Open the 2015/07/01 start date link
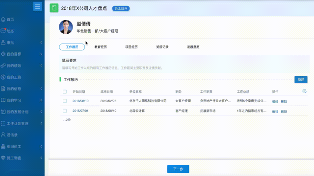314x176 pixels. click(x=80, y=111)
